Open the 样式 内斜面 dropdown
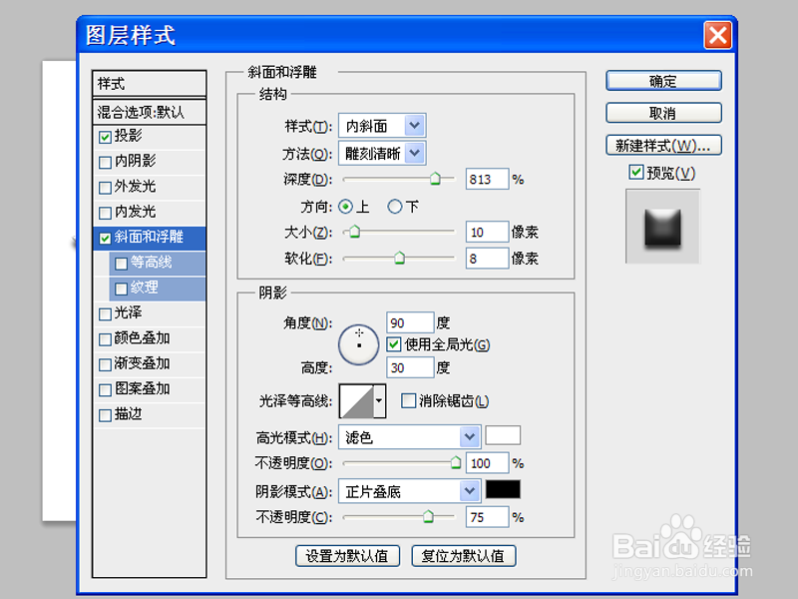The height and width of the screenshot is (599, 798). pos(382,126)
